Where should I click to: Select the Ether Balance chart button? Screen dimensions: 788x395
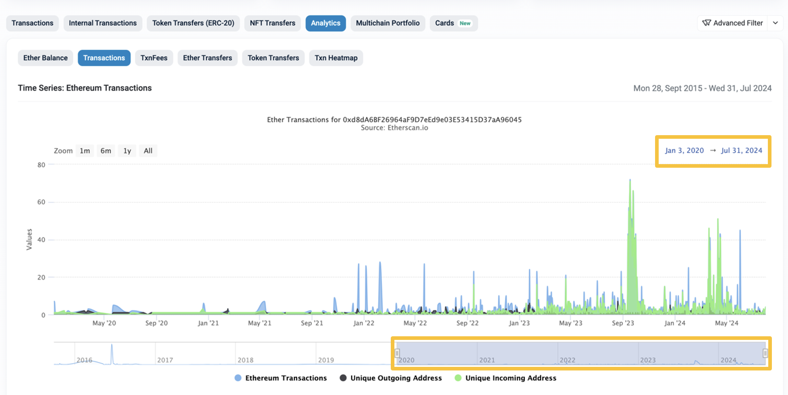pos(45,58)
